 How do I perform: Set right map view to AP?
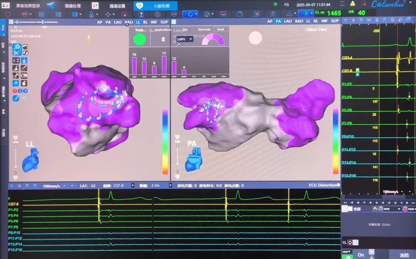coord(270,21)
